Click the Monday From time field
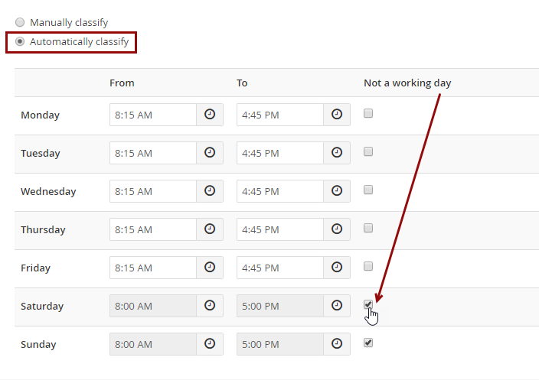Screen dimensions: 539x380 coord(153,115)
